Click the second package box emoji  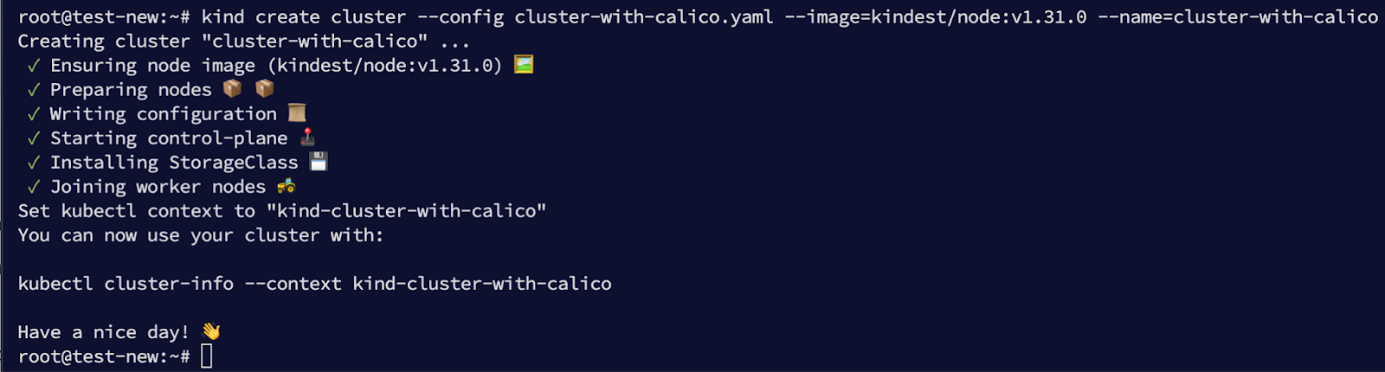265,88
